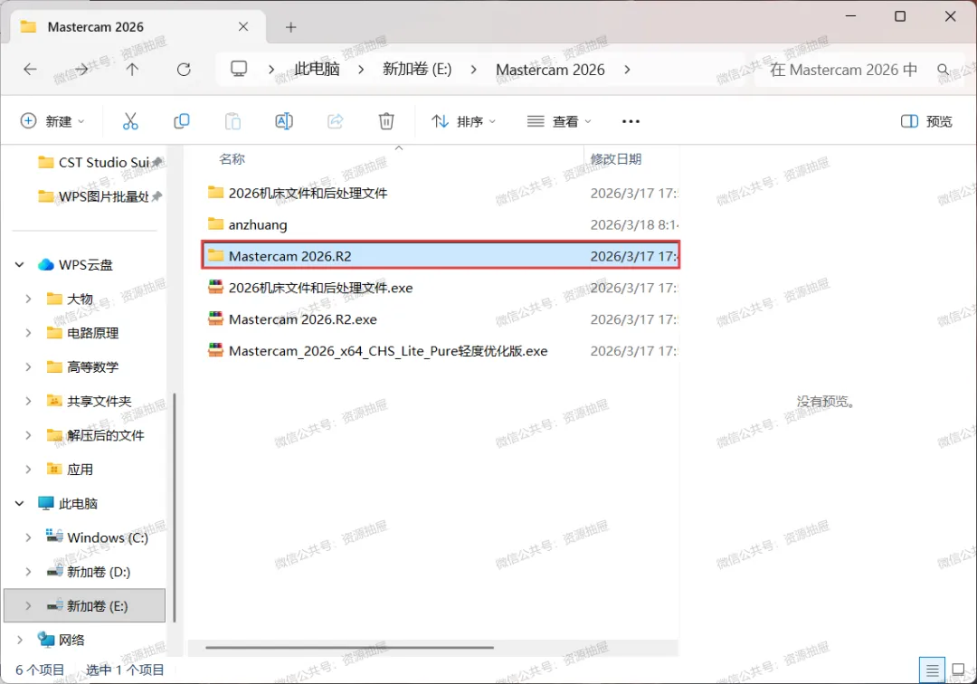Collapse the WPS云盘 tree node
The image size is (977, 684).
(19, 265)
